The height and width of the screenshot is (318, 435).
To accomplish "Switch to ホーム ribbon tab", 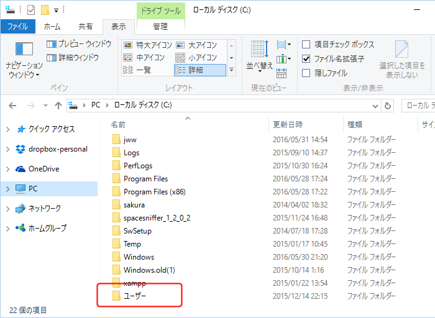I will point(52,27).
